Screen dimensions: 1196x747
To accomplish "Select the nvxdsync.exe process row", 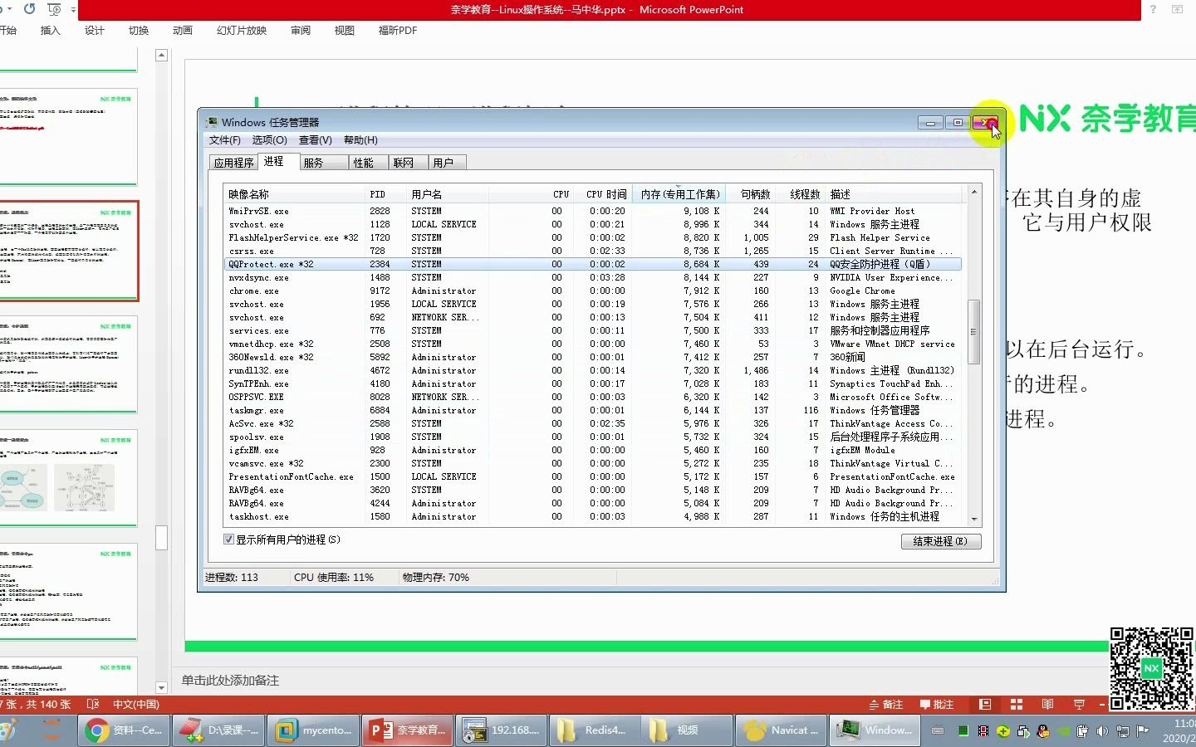I will coord(592,277).
